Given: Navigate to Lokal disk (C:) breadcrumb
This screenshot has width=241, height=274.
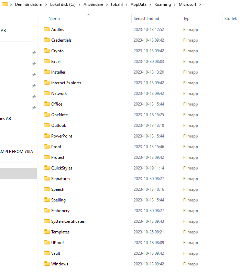Looking at the screenshot, I should [x=63, y=4].
